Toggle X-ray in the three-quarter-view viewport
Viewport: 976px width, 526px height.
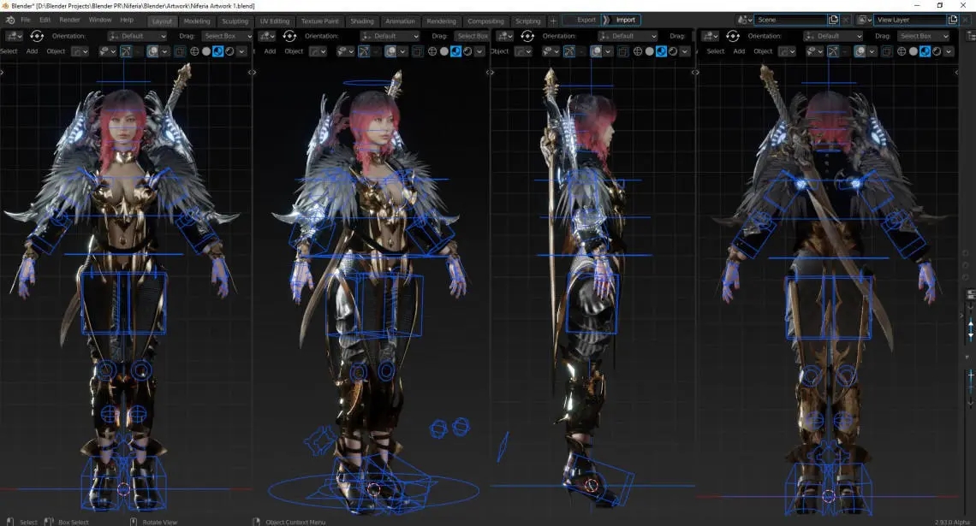click(x=418, y=51)
